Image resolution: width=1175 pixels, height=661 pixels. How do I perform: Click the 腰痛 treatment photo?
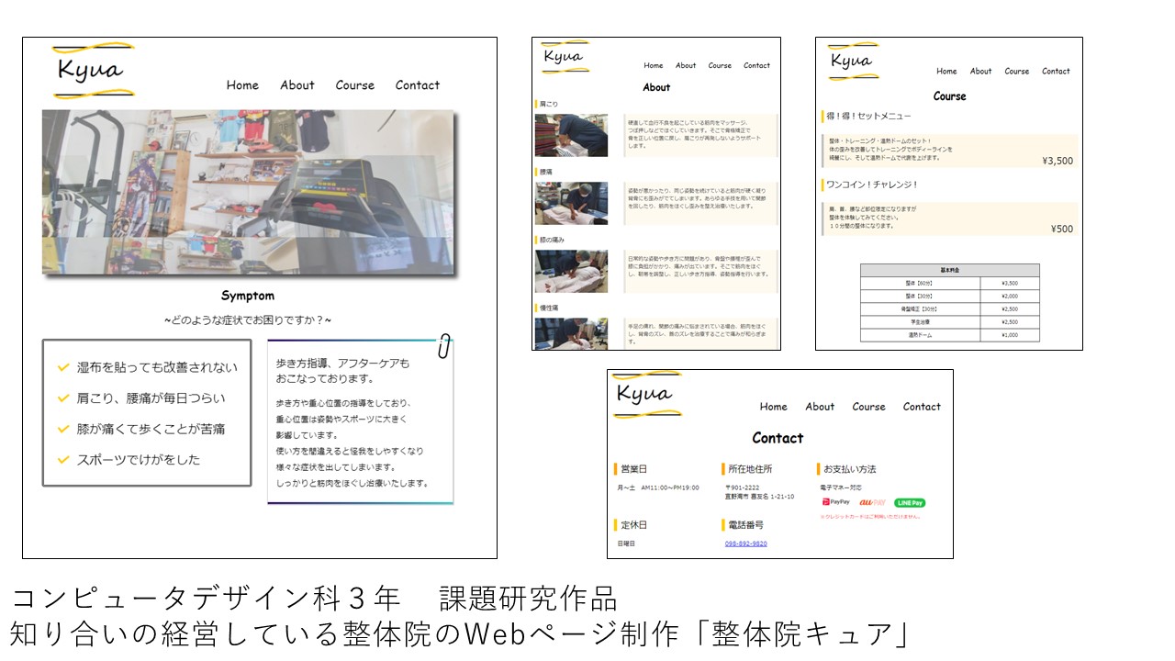[x=571, y=203]
